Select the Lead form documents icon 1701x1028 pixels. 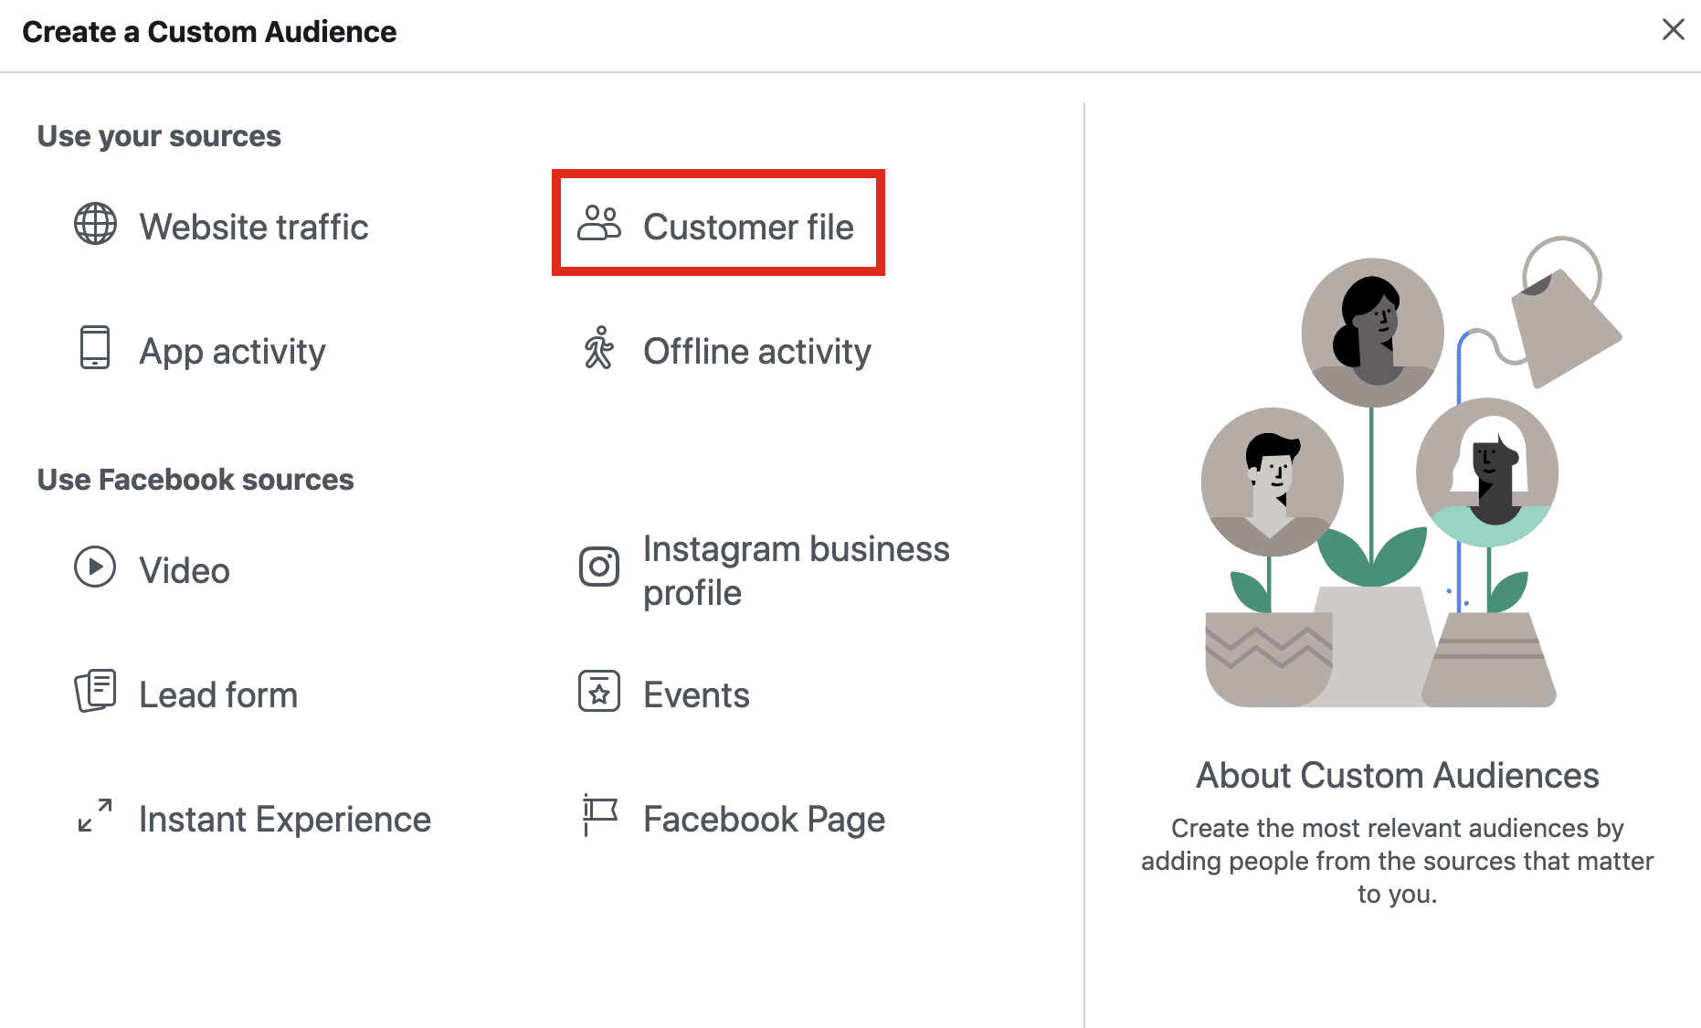[95, 692]
